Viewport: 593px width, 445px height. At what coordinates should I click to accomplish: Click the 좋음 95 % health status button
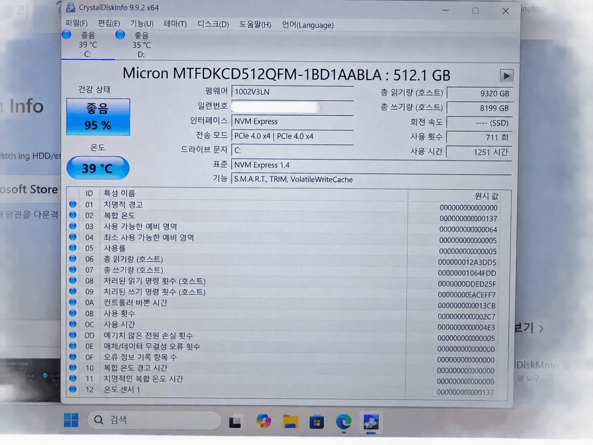pos(98,116)
